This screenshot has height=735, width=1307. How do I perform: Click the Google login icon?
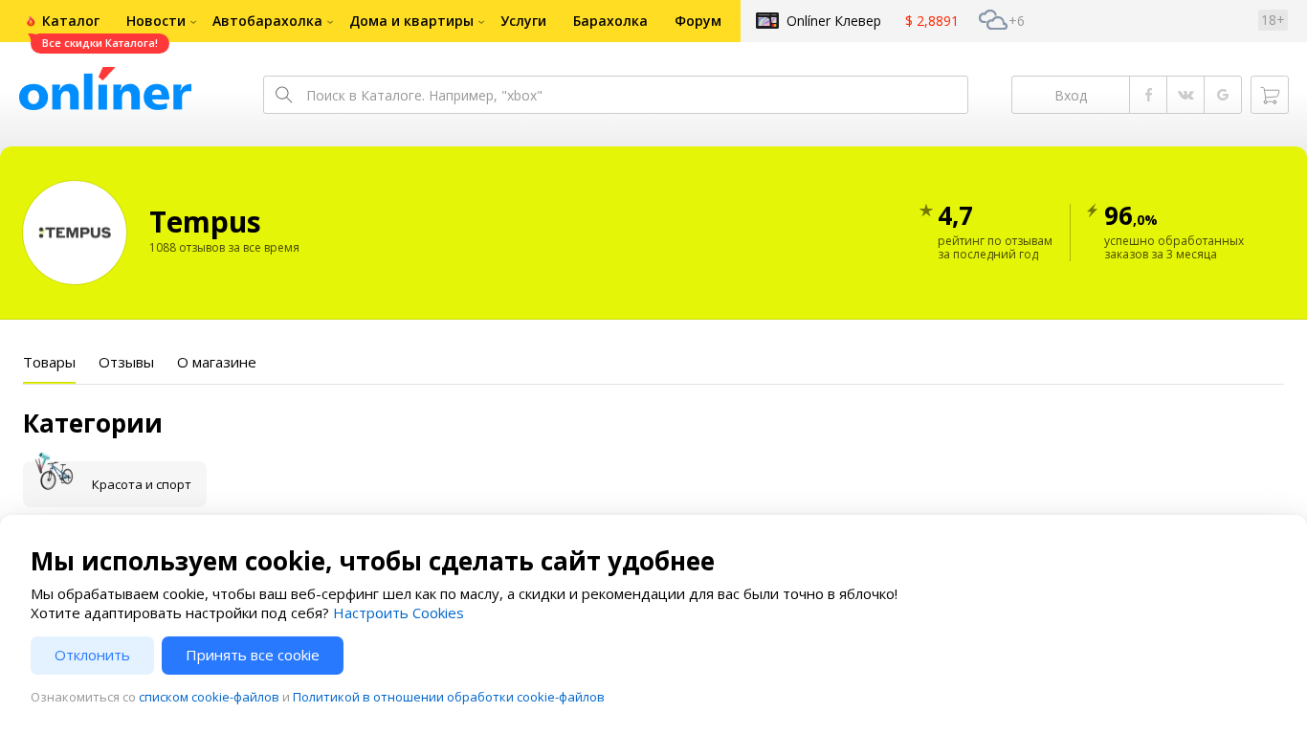tap(1223, 95)
